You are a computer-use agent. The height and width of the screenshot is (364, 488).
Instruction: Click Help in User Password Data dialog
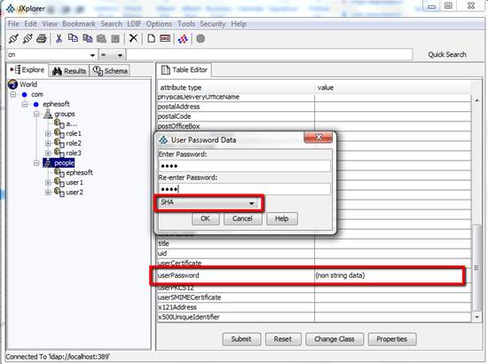click(x=281, y=218)
